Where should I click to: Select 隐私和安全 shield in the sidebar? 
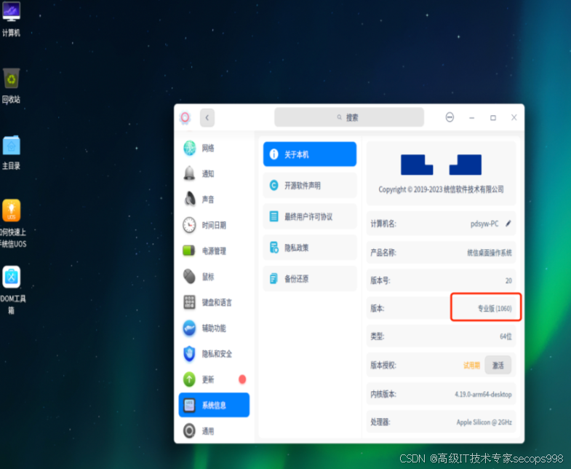coord(214,354)
